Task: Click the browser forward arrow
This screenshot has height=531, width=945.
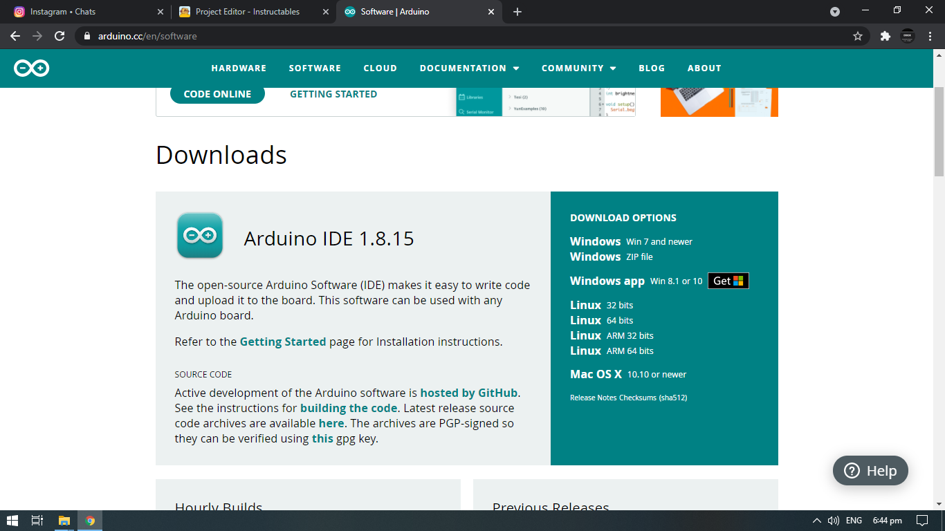Action: point(37,36)
